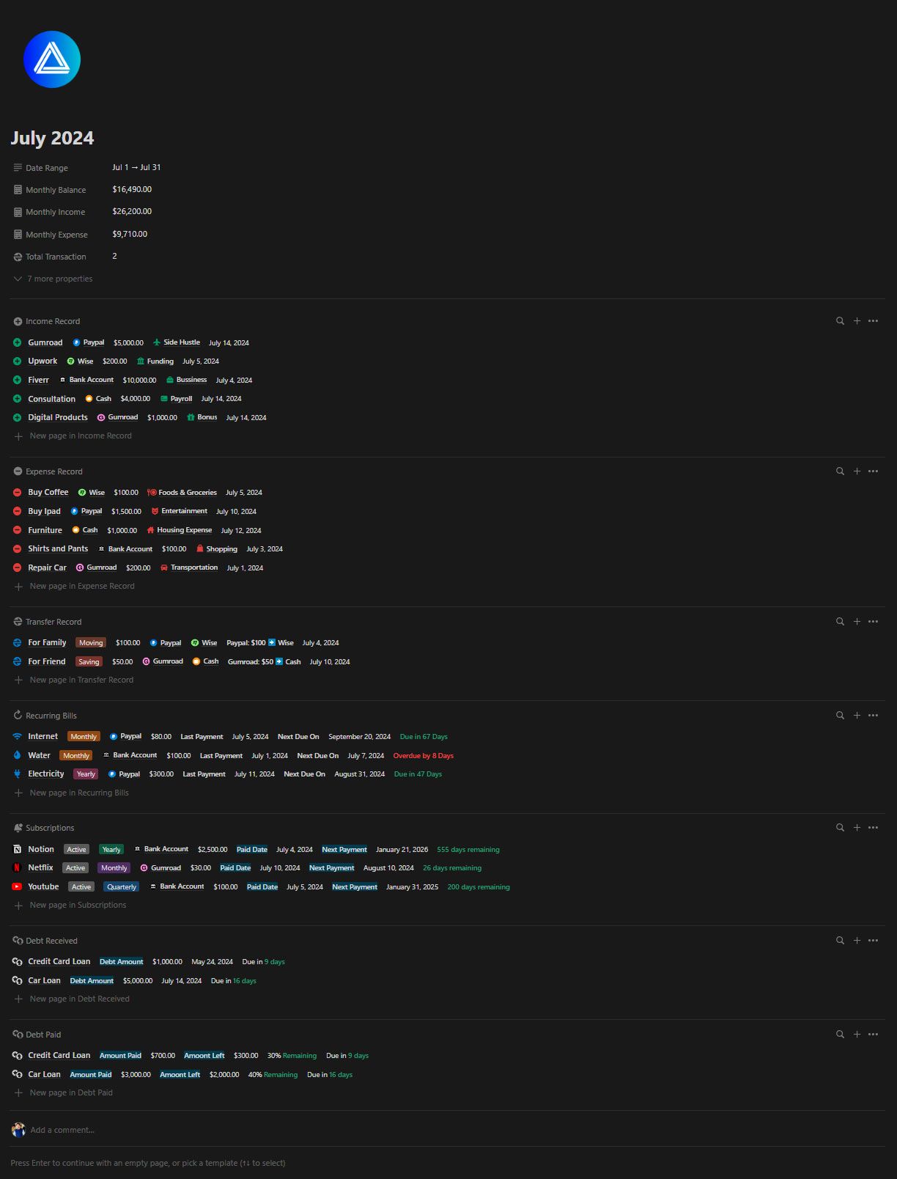This screenshot has width=897, height=1179.
Task: Open more options for Subscriptions
Action: tap(873, 828)
